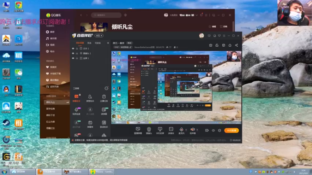Click the download tool in the toolbox's second row

90,111
